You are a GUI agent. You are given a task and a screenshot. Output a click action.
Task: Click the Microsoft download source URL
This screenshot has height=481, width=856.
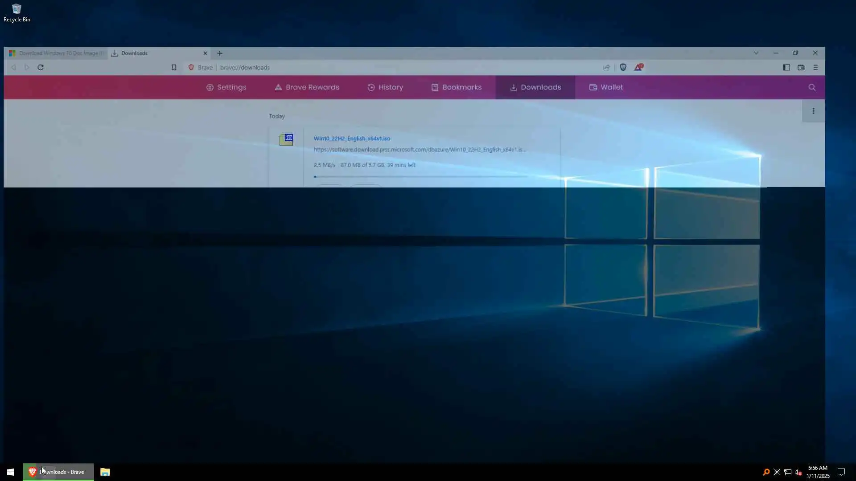[x=419, y=150]
